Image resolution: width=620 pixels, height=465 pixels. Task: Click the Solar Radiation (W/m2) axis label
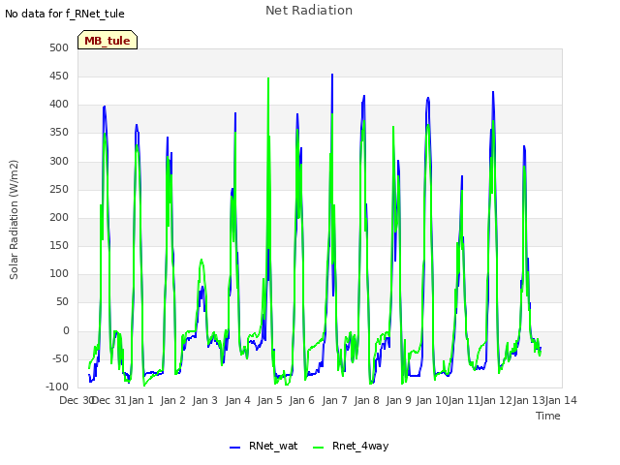point(14,220)
